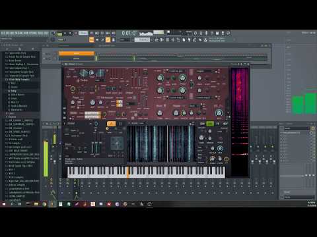Image resolution: width=317 pixels, height=237 pixels.
Task: Click the left large knob of Harmor's lower filter
Action: 160,90
